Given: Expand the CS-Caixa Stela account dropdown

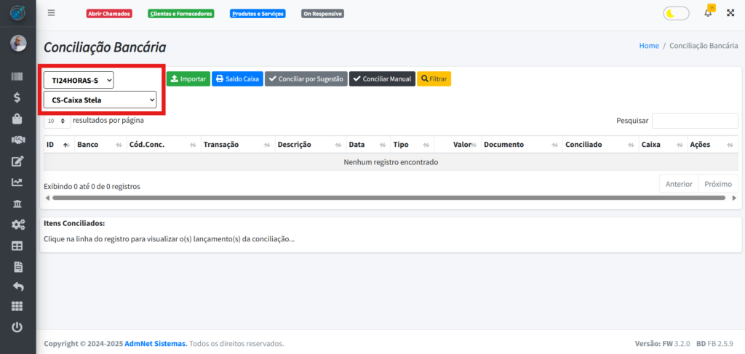Looking at the screenshot, I should tap(100, 100).
